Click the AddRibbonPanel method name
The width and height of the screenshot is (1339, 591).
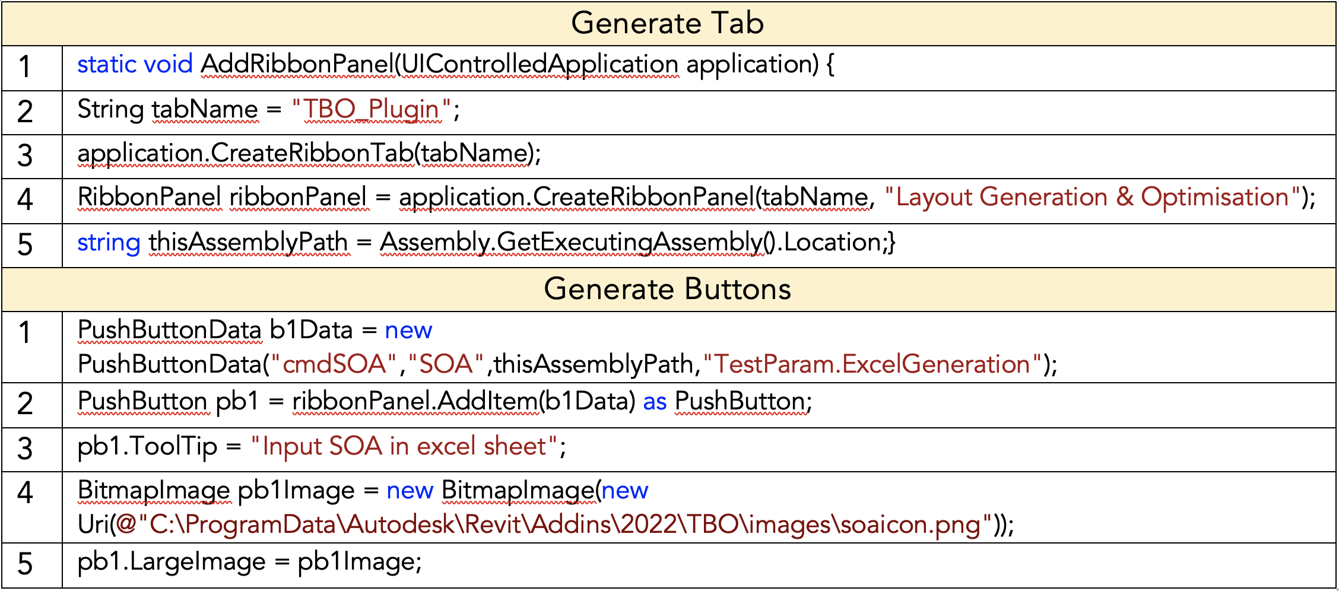(x=297, y=64)
